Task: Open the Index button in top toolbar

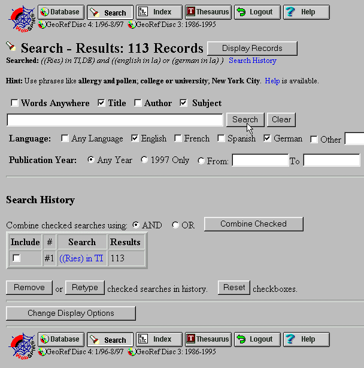Action: pos(159,12)
